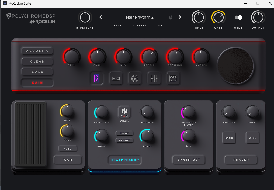The width and height of the screenshot is (274, 190).
Task: Open the amp head icon panel
Action: [116, 78]
